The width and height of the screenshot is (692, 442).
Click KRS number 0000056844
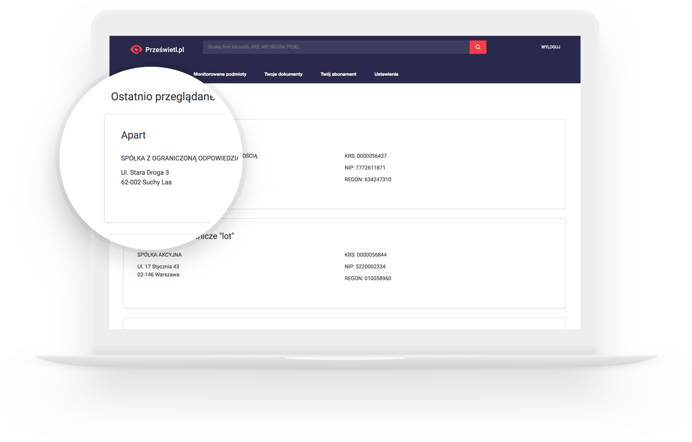click(365, 255)
